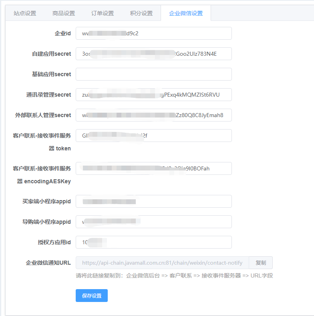Image resolution: width=314 pixels, height=316 pixels.
Task: Select the 订单设置 tab
Action: pos(103,13)
